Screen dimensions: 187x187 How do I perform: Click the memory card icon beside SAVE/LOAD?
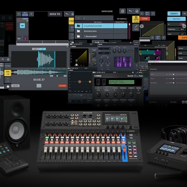pos(123,11)
